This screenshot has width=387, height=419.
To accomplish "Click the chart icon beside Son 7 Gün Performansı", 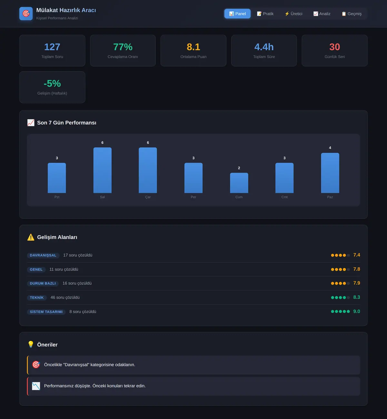I will pos(31,123).
